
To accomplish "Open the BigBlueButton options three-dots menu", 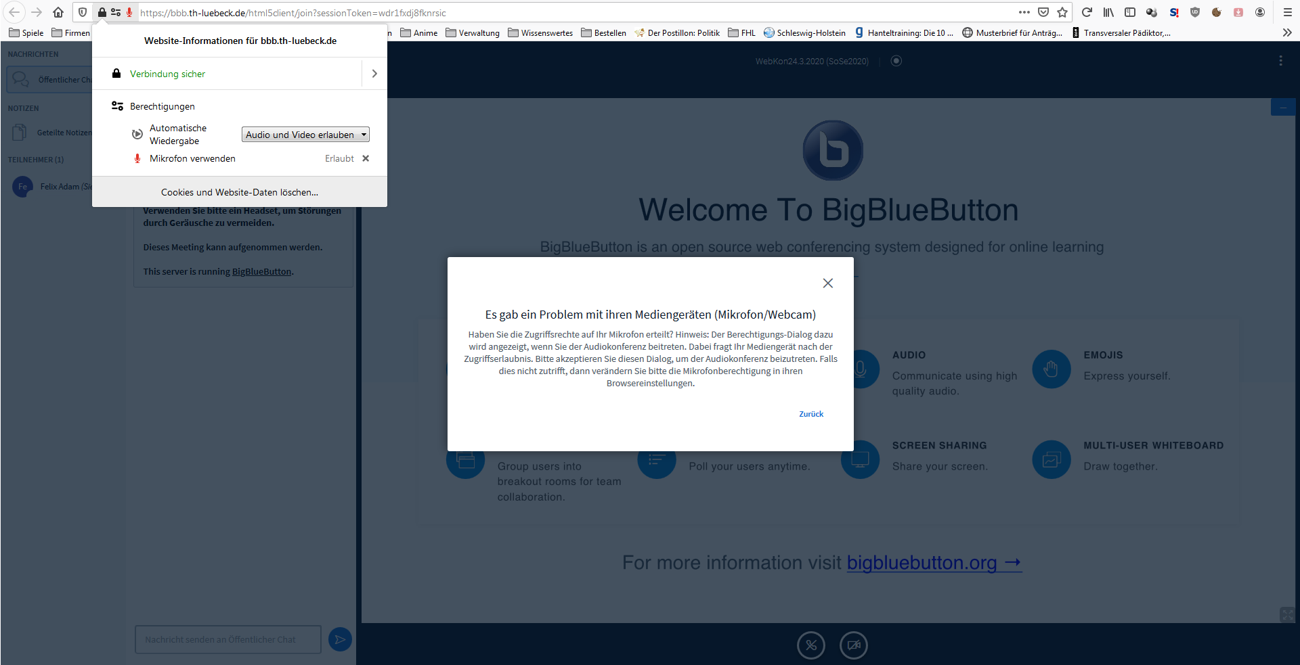I will [x=1280, y=61].
